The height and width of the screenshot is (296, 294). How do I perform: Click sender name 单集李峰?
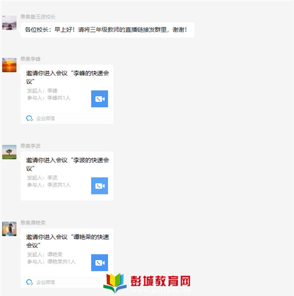pyautogui.click(x=30, y=59)
